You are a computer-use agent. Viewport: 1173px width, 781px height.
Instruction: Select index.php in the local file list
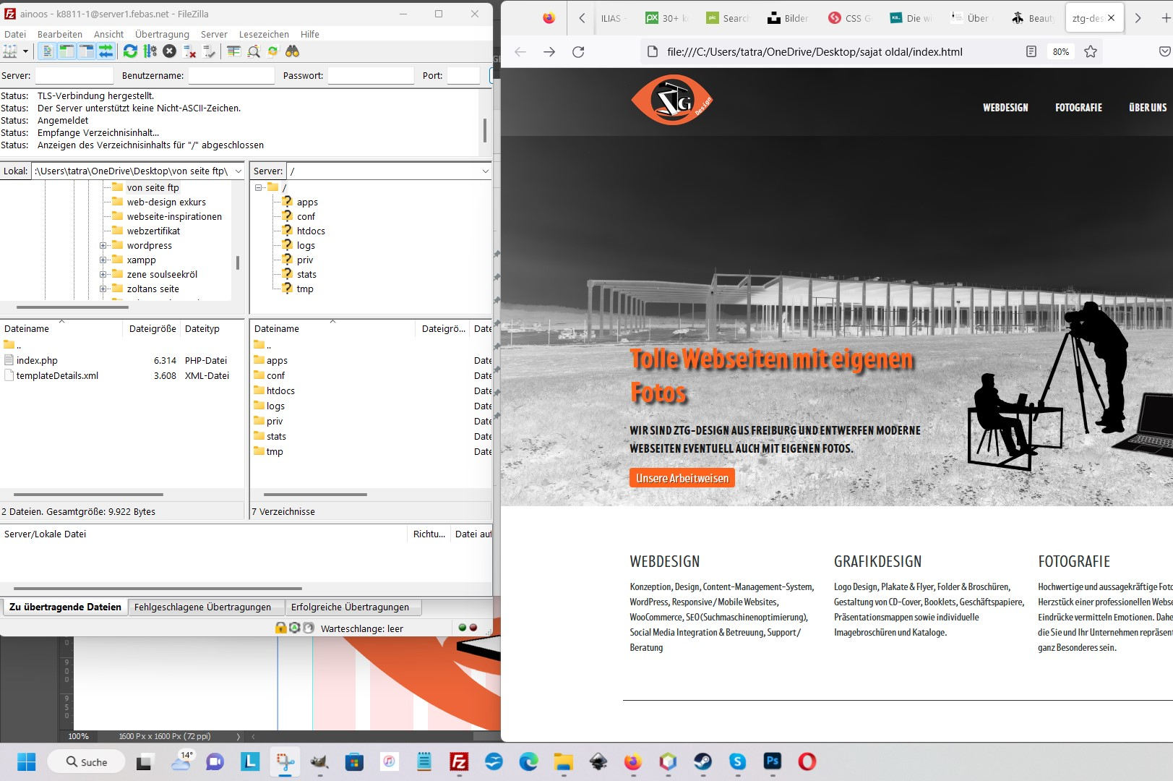pyautogui.click(x=37, y=360)
